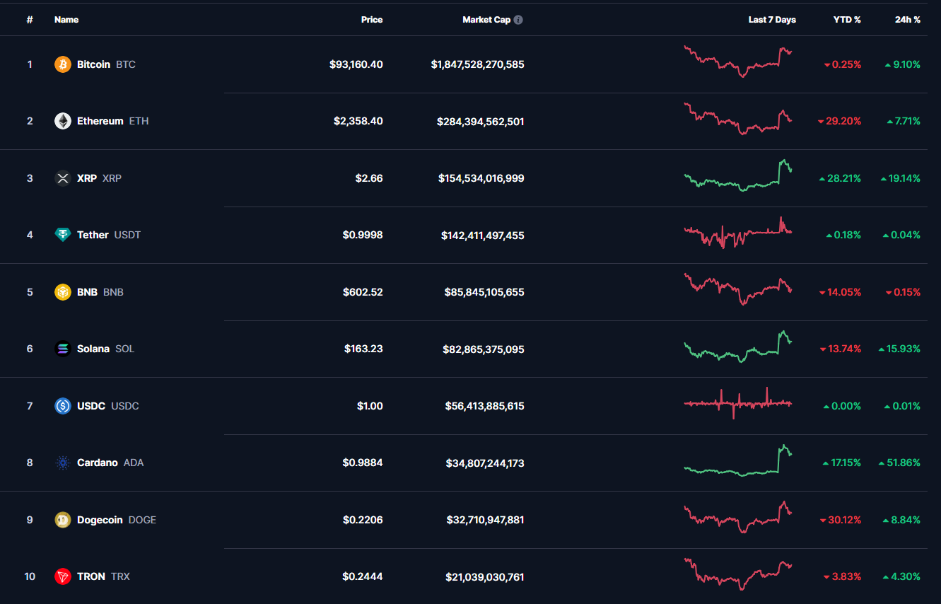
Task: Click the Bitcoin coin logo icon
Action: click(x=63, y=64)
